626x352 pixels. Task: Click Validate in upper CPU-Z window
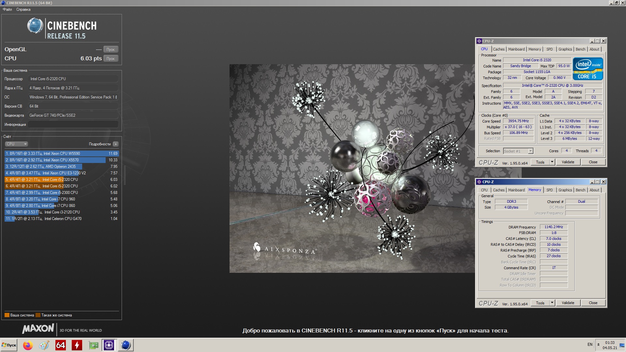[x=568, y=162]
